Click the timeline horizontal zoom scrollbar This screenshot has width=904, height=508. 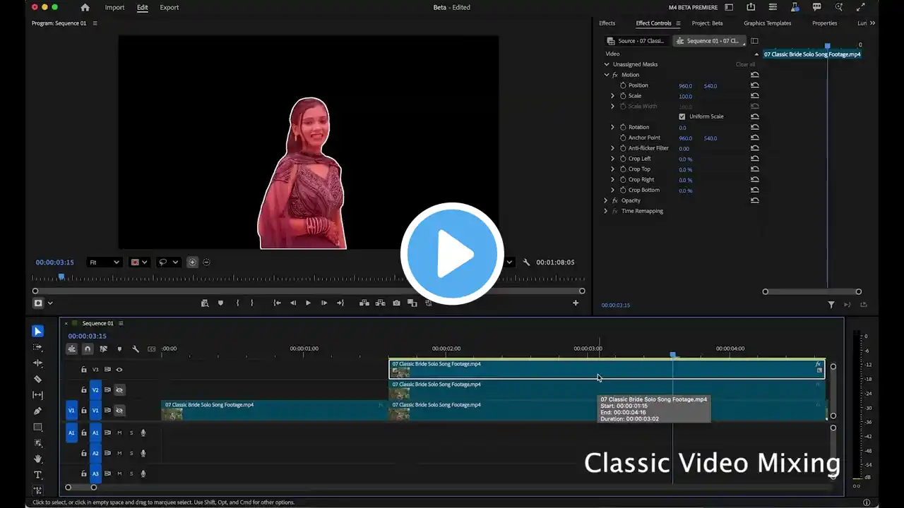point(81,487)
